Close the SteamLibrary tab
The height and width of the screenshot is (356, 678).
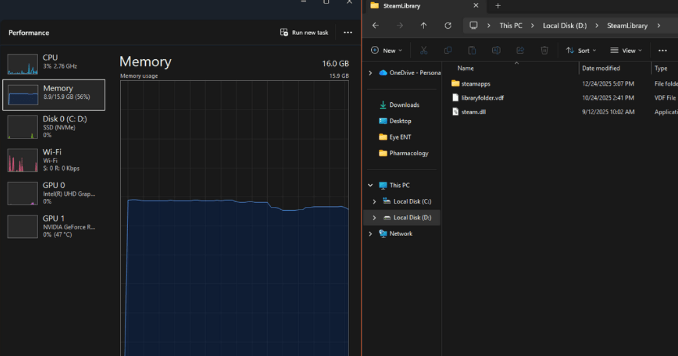tap(476, 6)
